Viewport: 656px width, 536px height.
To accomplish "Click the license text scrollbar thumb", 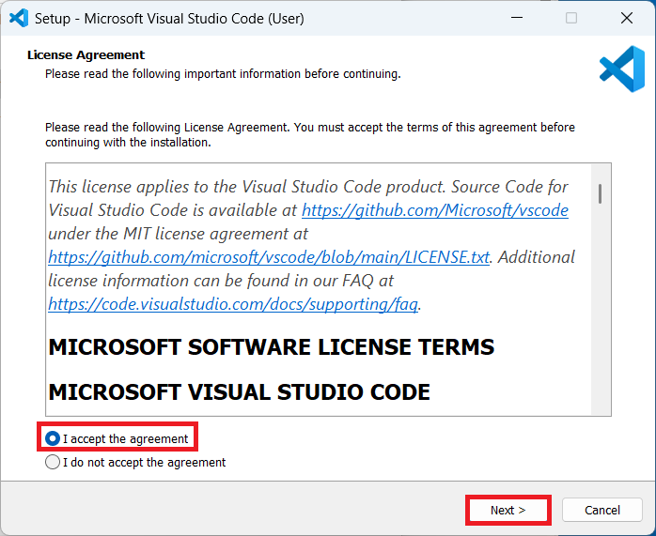I will click(x=600, y=193).
